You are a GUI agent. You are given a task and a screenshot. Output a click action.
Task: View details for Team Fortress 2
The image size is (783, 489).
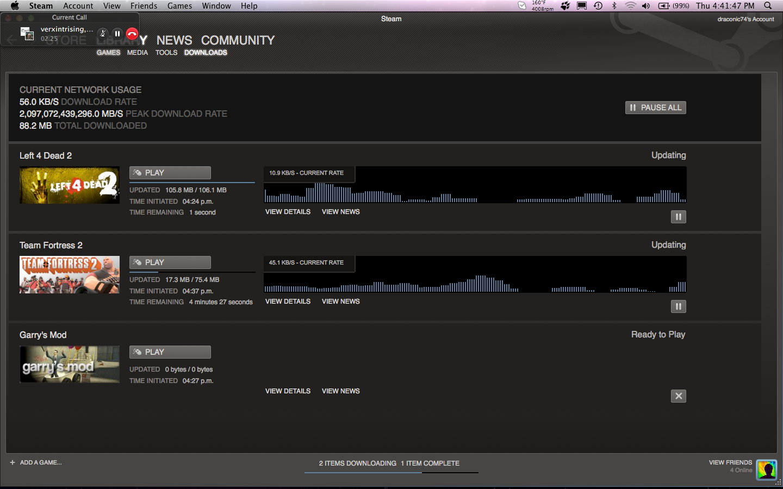[x=288, y=302]
